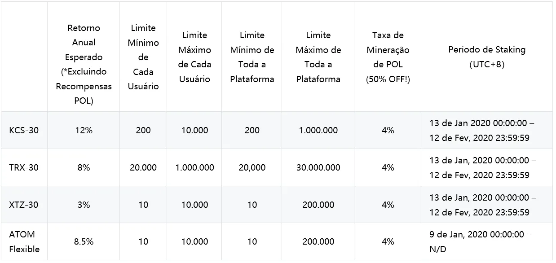Screen dimensions: 556x263
Task: Select the Limite Mínimo de Toda a Plataforma header
Action: click(x=252, y=57)
